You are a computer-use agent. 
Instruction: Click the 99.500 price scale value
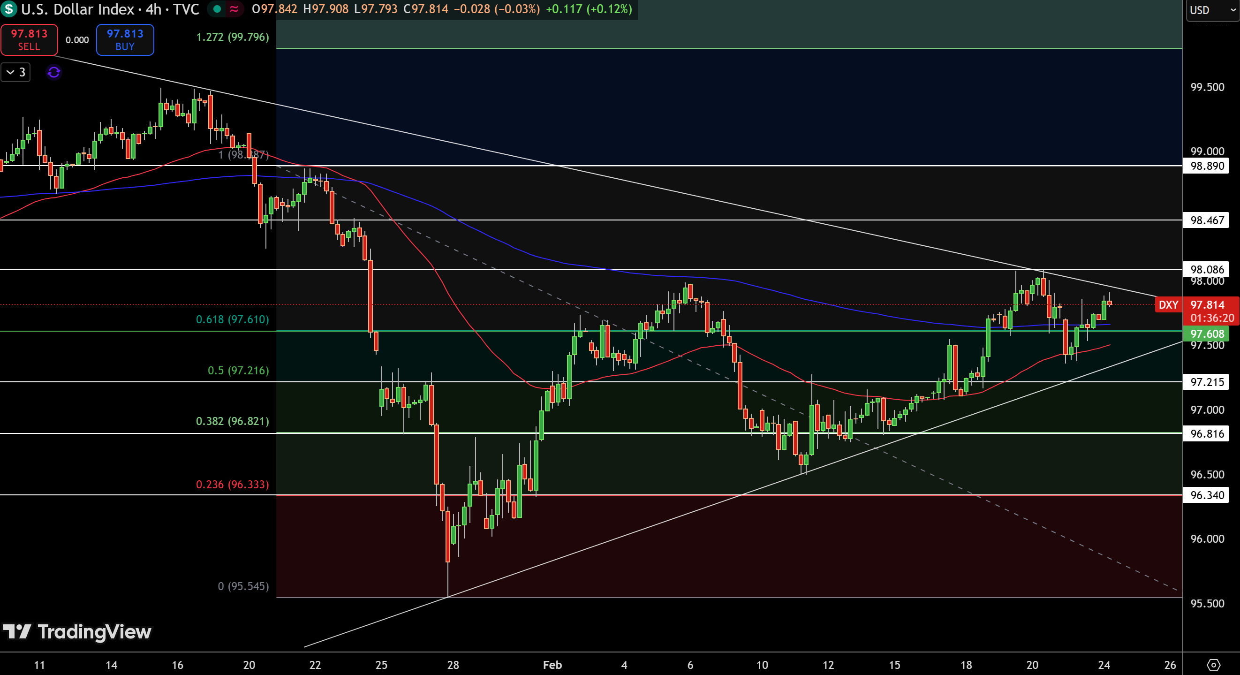[x=1207, y=87]
